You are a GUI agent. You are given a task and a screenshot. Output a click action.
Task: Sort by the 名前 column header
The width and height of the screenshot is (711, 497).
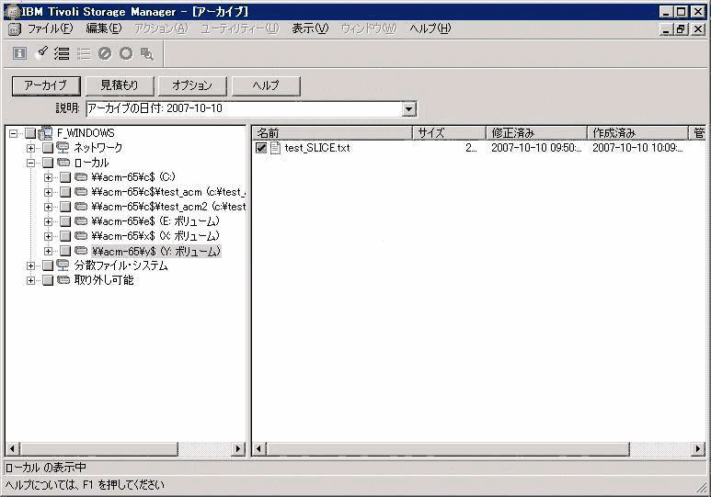pos(332,132)
